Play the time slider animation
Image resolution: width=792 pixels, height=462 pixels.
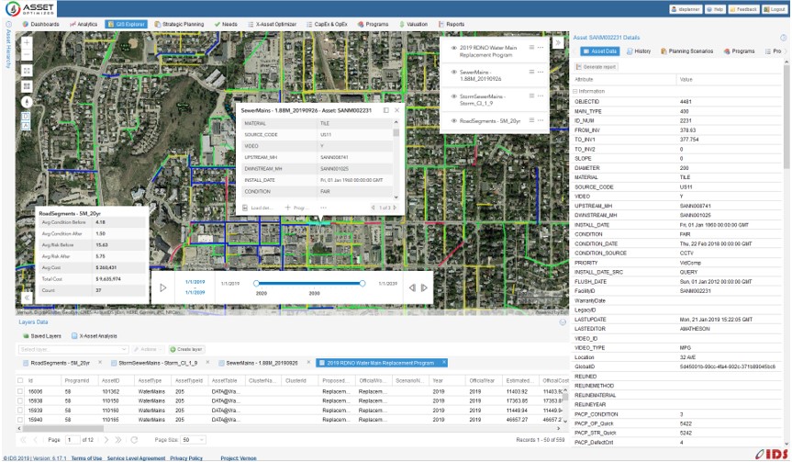coord(163,287)
